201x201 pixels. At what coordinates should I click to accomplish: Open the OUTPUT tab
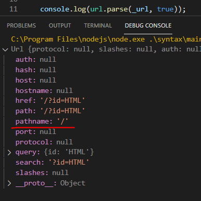60,25
